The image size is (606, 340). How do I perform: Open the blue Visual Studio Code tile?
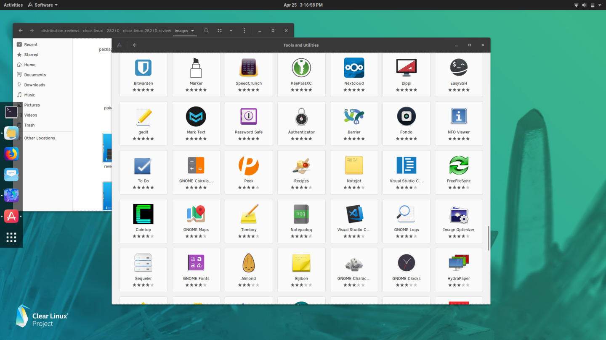pyautogui.click(x=407, y=173)
